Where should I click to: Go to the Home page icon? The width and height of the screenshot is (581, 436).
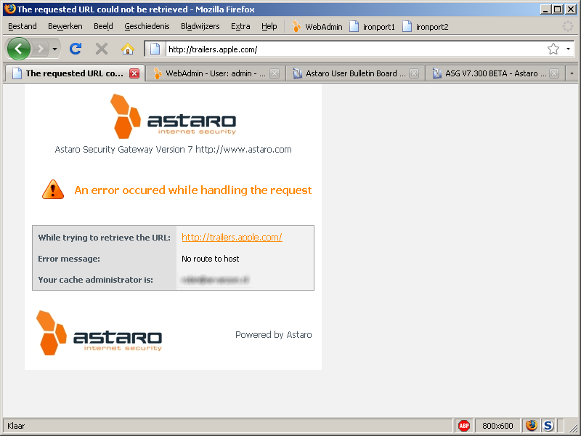(x=128, y=49)
